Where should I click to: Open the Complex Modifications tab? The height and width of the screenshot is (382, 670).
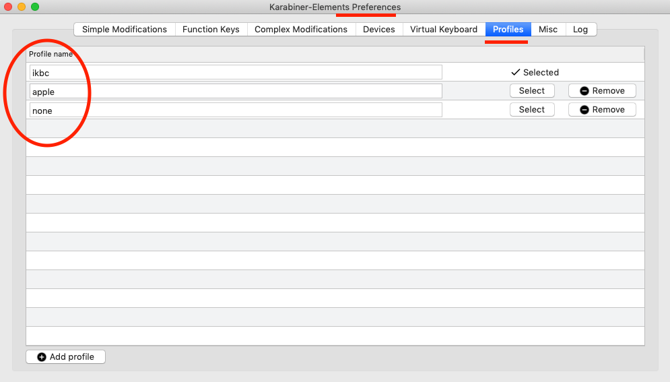(301, 30)
